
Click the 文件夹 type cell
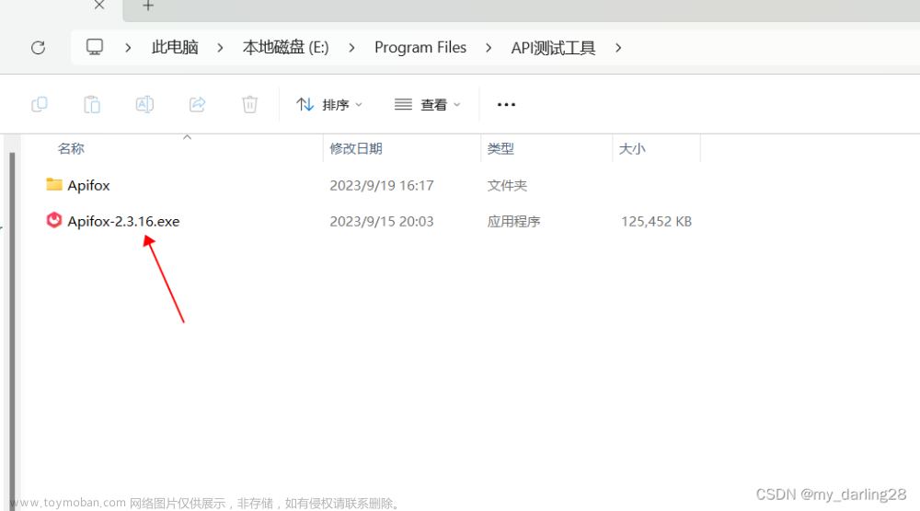507,186
